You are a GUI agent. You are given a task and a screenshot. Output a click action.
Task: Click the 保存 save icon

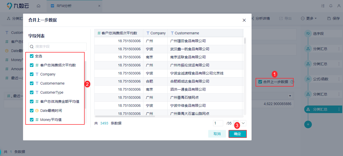pos(329,18)
